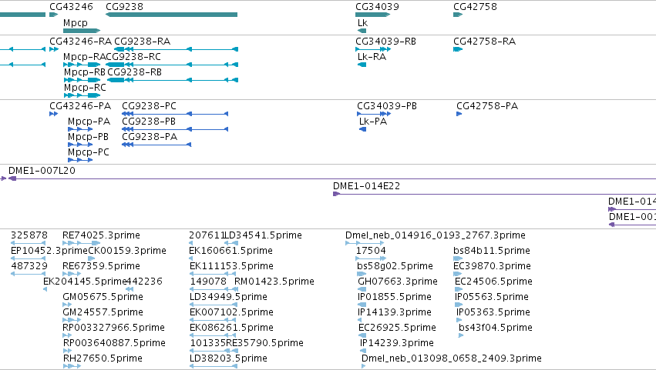Select protein Mpcp-PB
Screen dimensions: 656x370
pyautogui.click(x=89, y=137)
